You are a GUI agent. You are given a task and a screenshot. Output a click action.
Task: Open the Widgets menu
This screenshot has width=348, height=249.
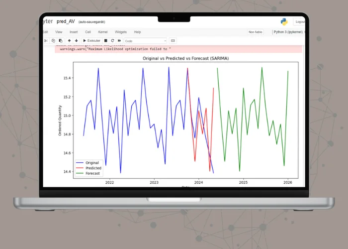(x=121, y=32)
